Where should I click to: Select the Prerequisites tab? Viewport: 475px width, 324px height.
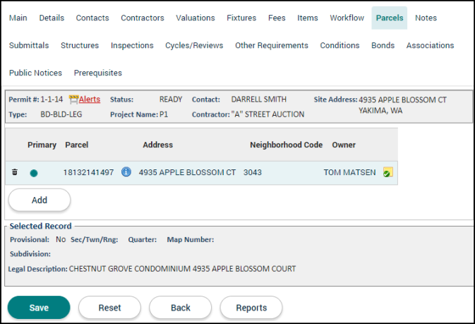98,73
